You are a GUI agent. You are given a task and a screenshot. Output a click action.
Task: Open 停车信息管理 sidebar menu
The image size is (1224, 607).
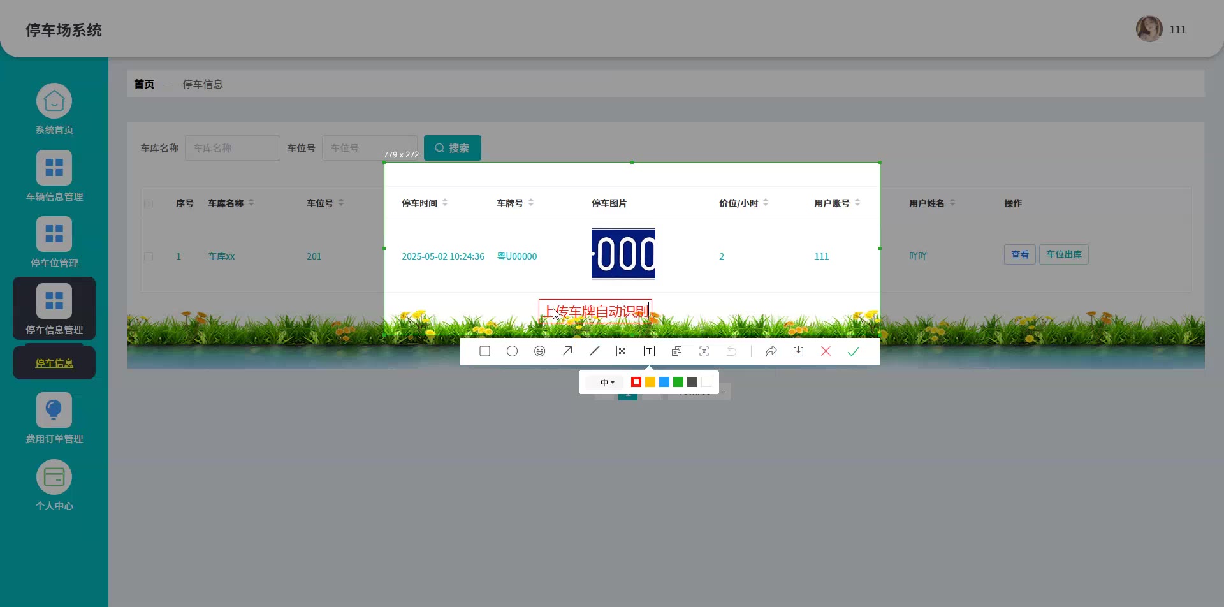54,309
